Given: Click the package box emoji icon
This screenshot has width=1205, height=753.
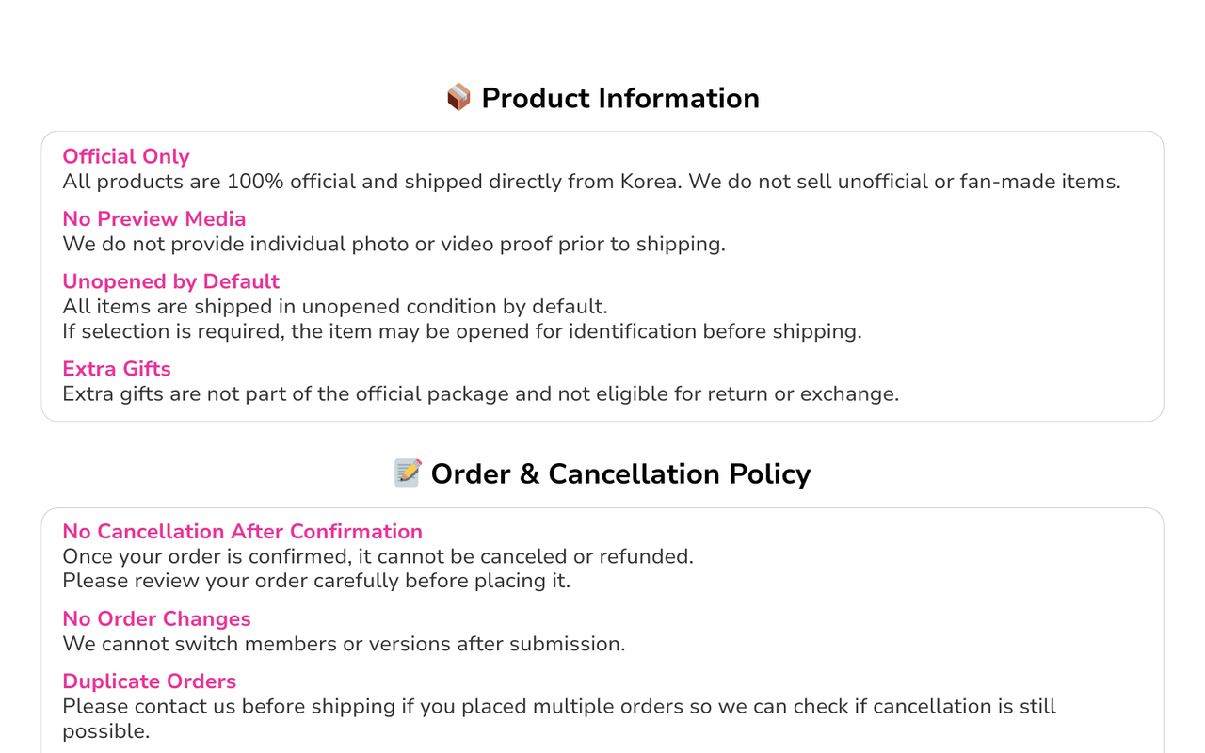Looking at the screenshot, I should [x=458, y=98].
